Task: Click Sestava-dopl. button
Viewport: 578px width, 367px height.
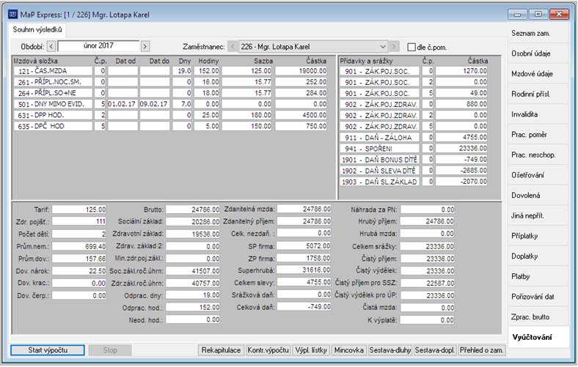Action: pos(435,349)
